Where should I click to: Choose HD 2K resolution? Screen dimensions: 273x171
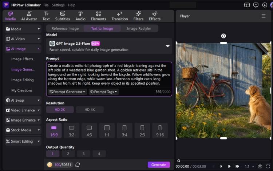coord(60,110)
